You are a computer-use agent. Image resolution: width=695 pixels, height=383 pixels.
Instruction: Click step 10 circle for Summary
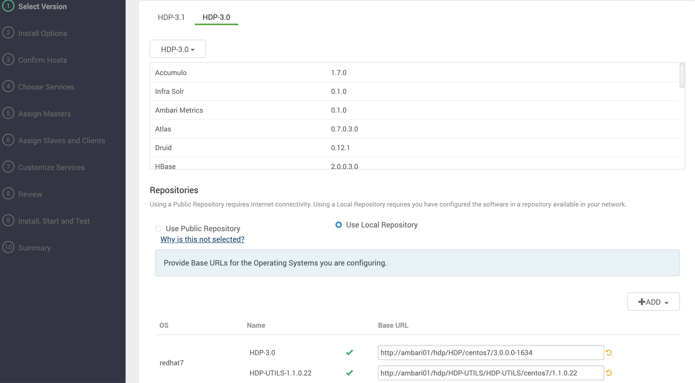click(8, 247)
